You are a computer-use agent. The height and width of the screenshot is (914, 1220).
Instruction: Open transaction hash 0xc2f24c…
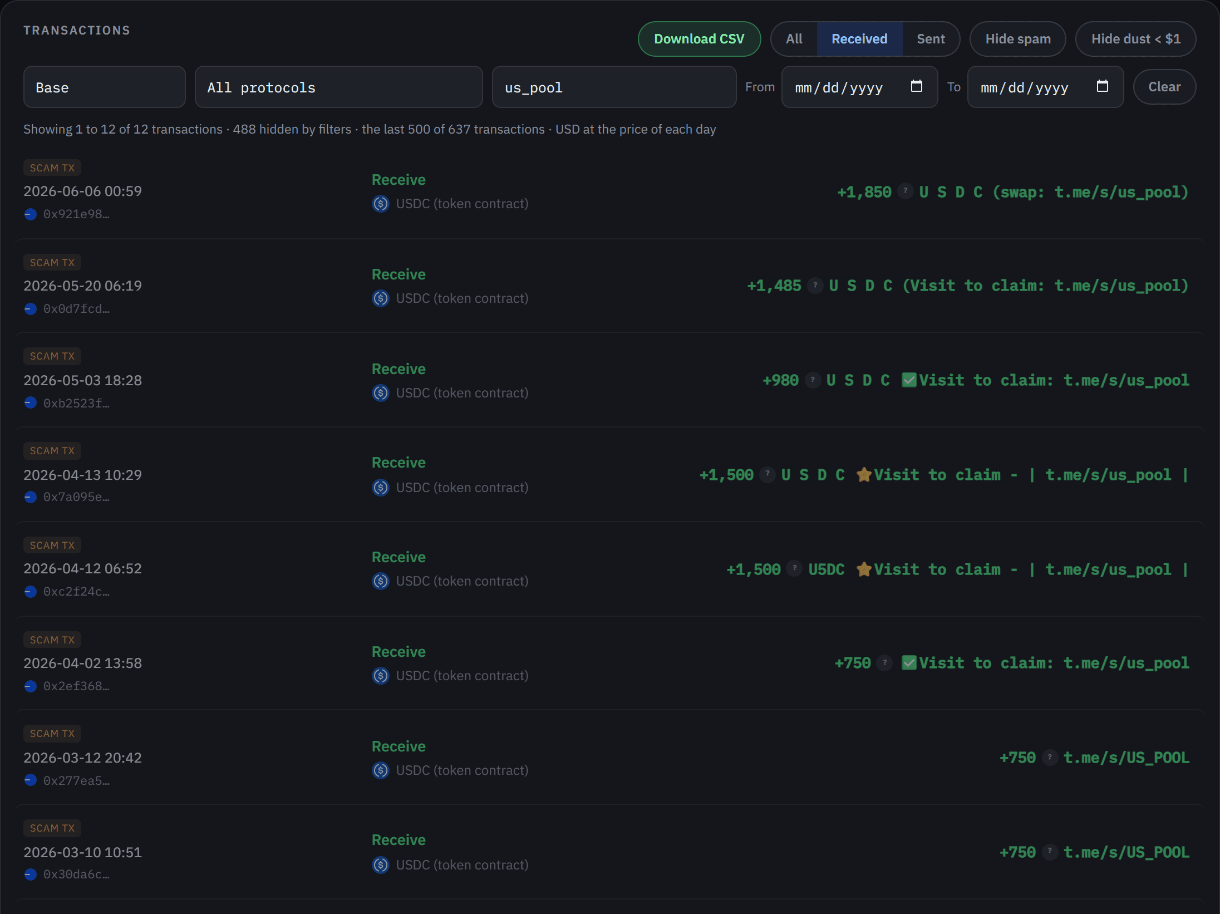[x=76, y=592]
